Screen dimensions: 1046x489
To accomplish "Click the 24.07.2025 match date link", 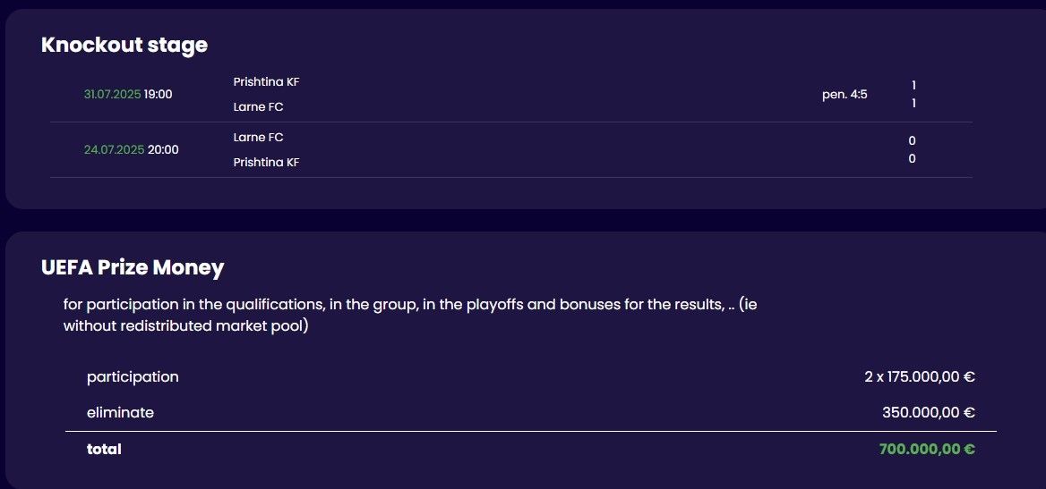I will (x=114, y=149).
